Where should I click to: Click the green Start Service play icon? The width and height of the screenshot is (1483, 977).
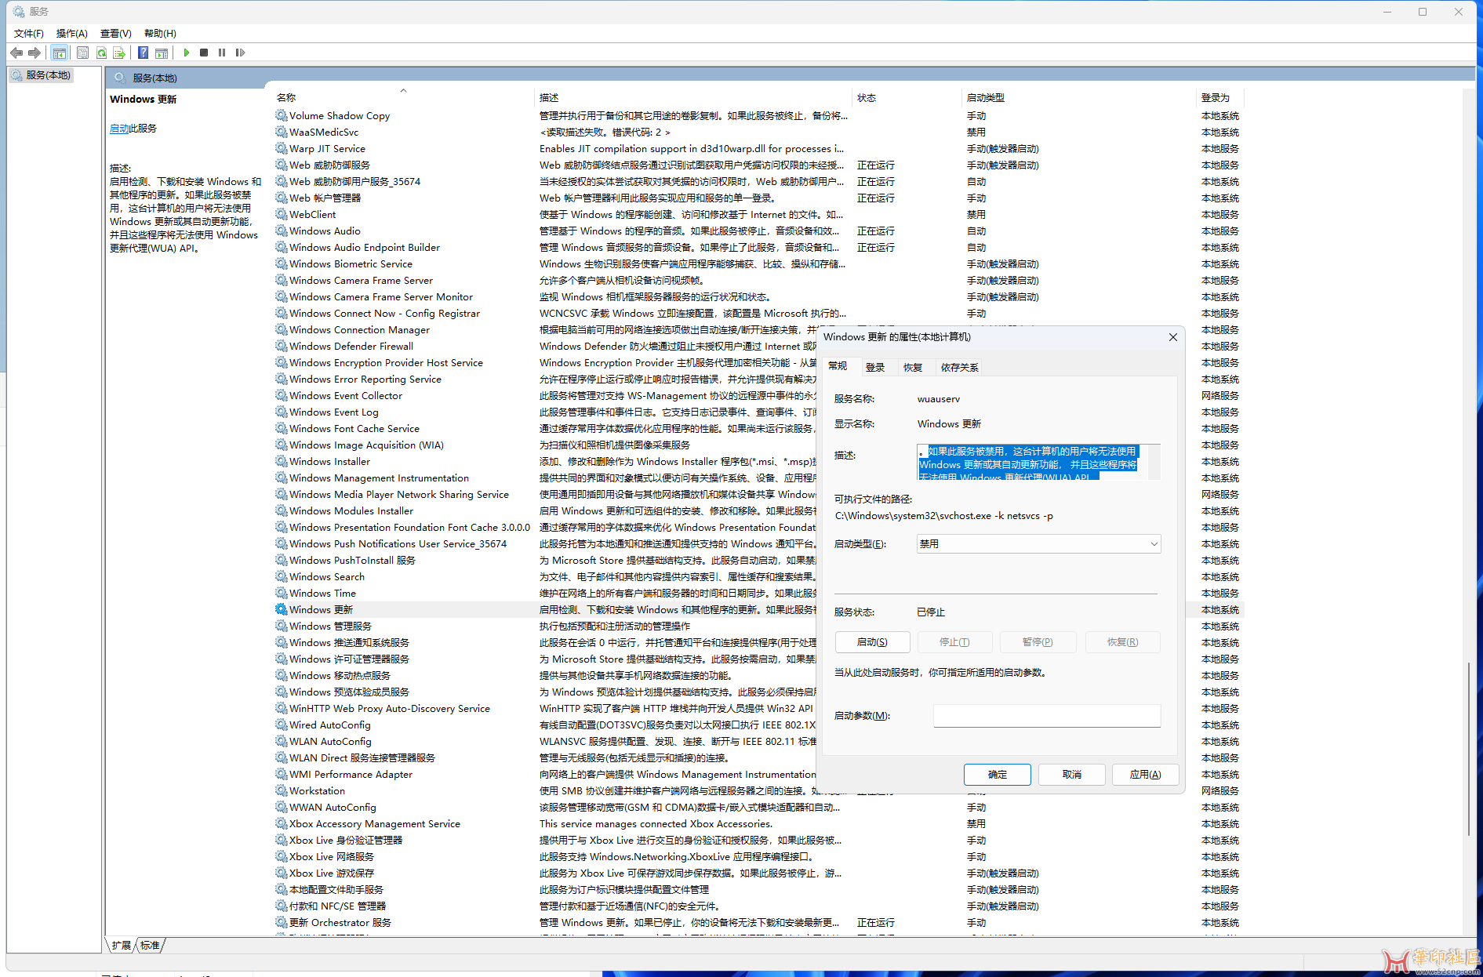point(187,53)
